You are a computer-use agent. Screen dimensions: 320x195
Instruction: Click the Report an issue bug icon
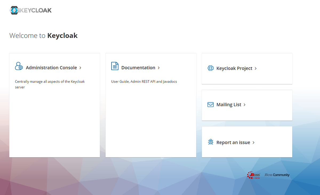[x=210, y=142]
